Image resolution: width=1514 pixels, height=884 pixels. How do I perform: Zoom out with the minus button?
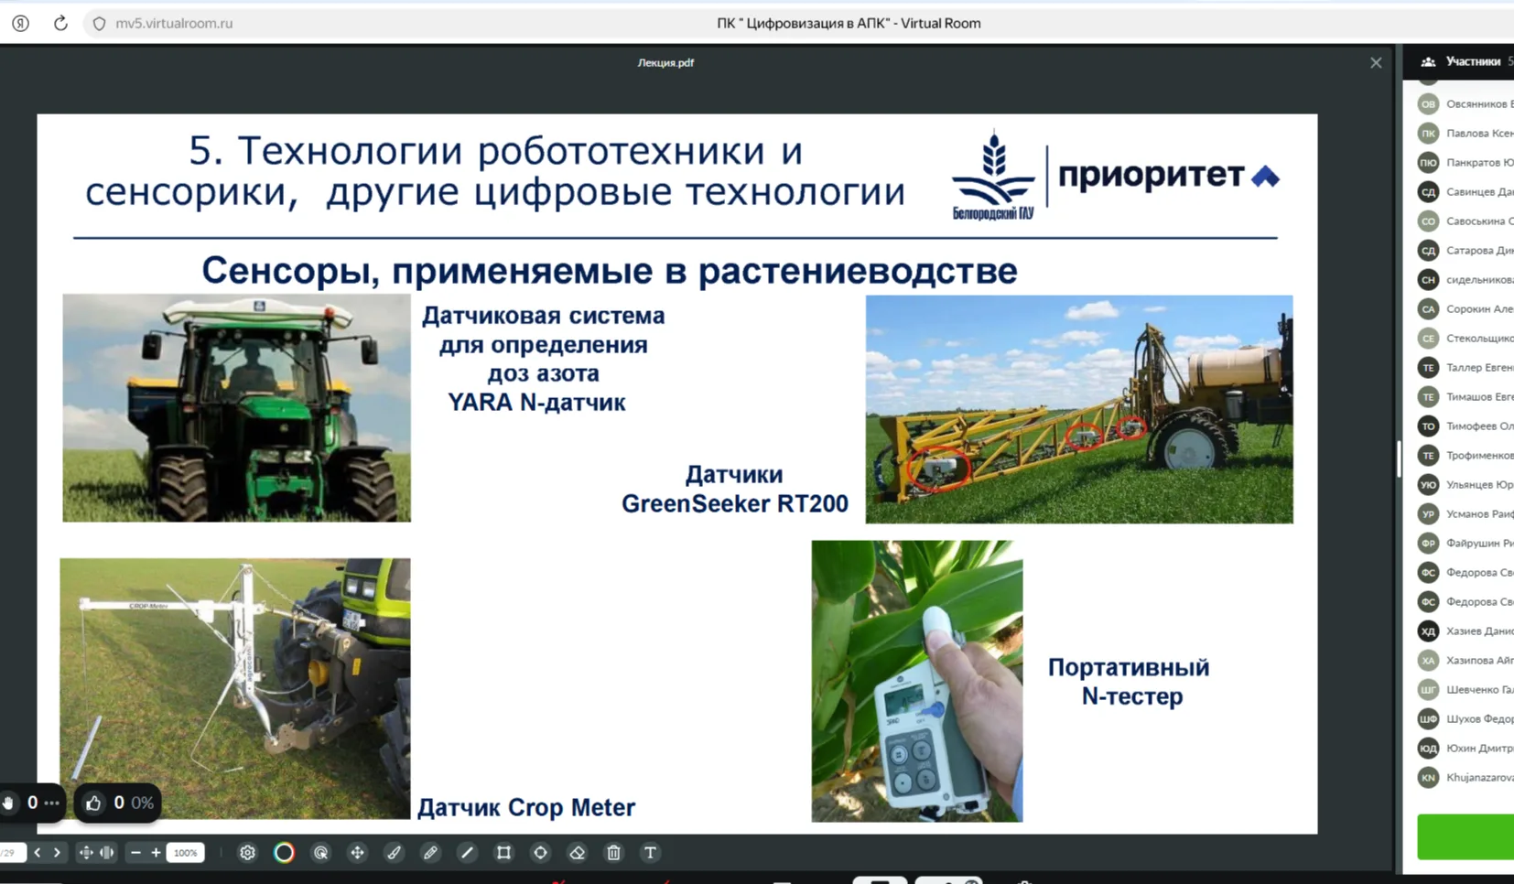(135, 853)
